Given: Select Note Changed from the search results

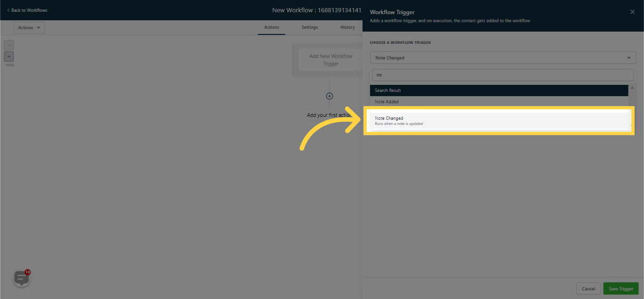Looking at the screenshot, I should point(498,120).
